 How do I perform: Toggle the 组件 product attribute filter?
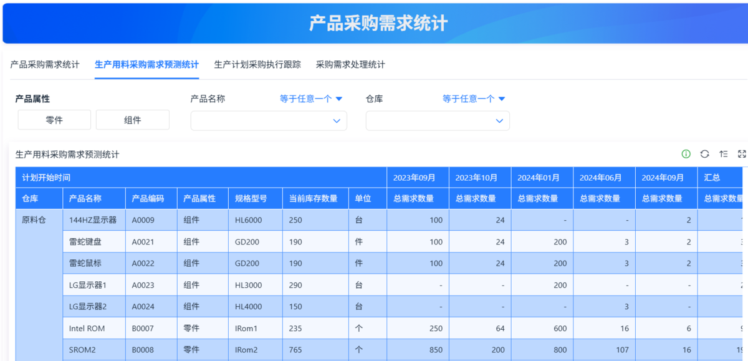pyautogui.click(x=133, y=120)
